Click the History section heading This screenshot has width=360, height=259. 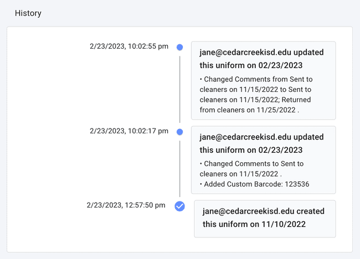click(x=28, y=12)
